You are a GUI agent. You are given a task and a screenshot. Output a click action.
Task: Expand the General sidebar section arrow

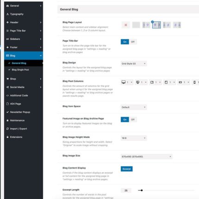point(41,6)
